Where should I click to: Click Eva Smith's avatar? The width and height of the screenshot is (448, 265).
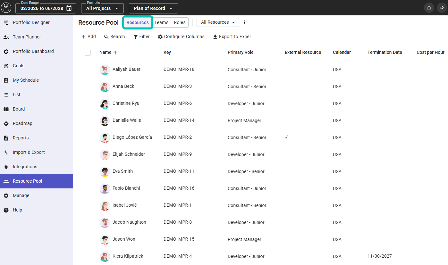coord(105,171)
